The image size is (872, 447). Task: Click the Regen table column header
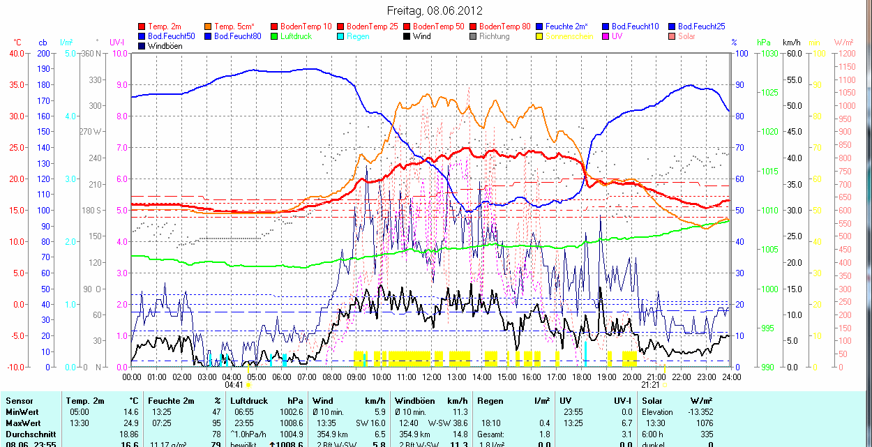490,402
